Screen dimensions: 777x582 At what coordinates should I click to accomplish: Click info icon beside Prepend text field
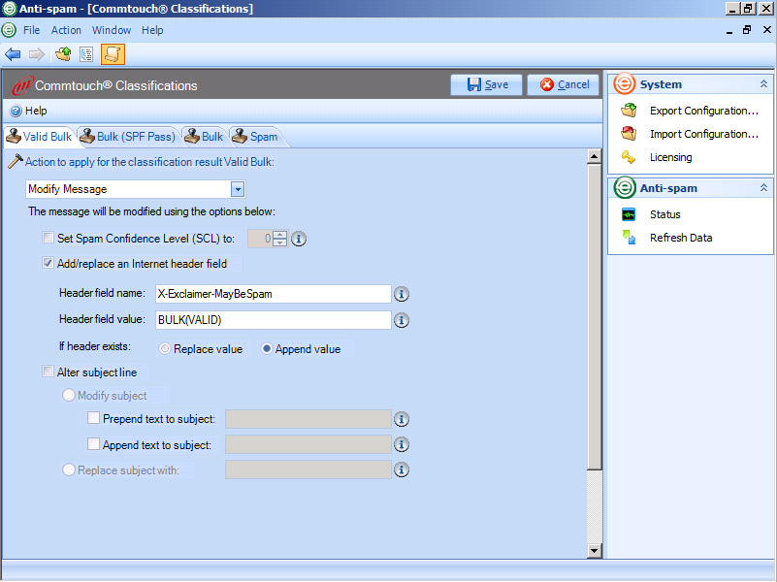click(402, 419)
